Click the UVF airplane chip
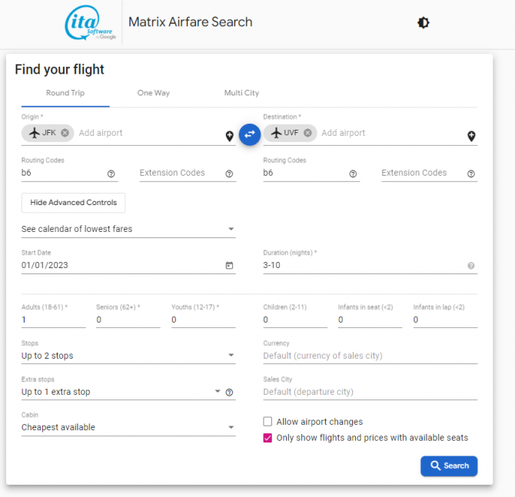This screenshot has width=515, height=497. point(290,133)
